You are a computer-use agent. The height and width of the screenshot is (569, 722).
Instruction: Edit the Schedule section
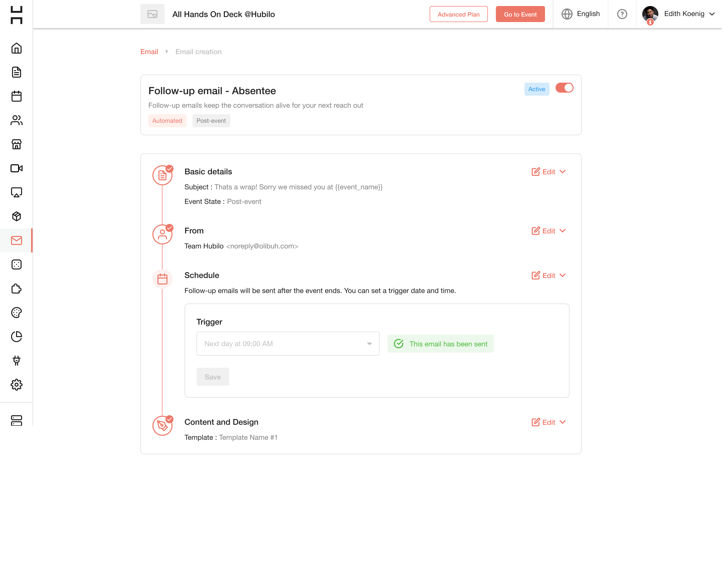(543, 275)
